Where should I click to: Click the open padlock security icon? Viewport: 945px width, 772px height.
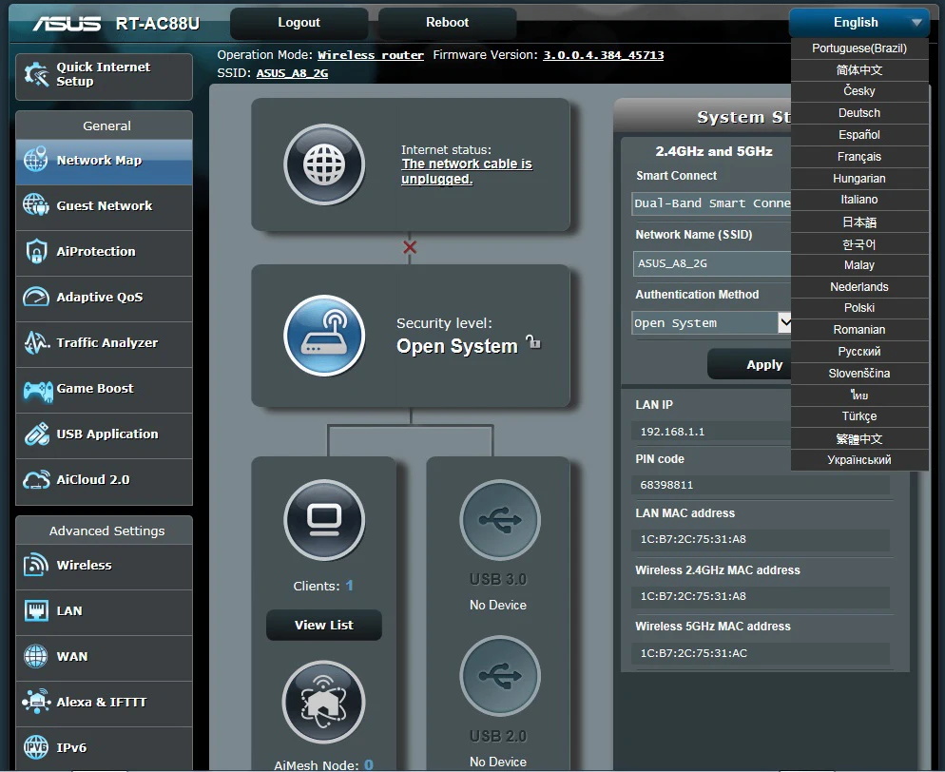(533, 341)
